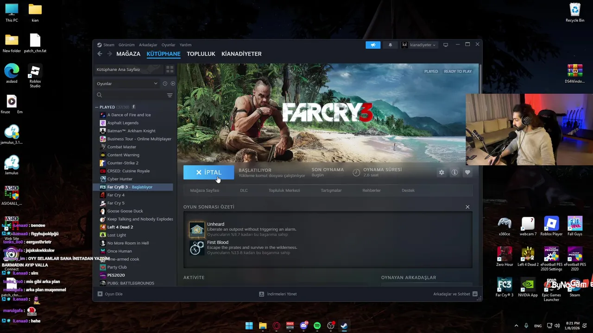Open Destek link
This screenshot has width=593, height=333.
(408, 191)
